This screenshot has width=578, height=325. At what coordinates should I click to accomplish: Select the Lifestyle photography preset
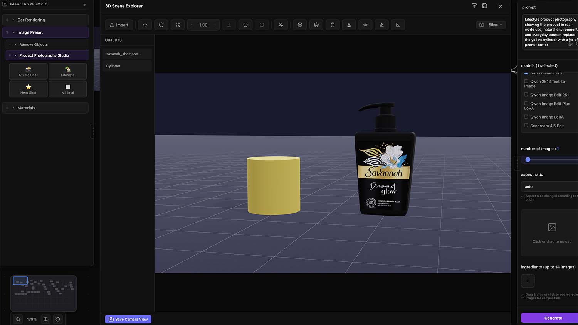(68, 71)
